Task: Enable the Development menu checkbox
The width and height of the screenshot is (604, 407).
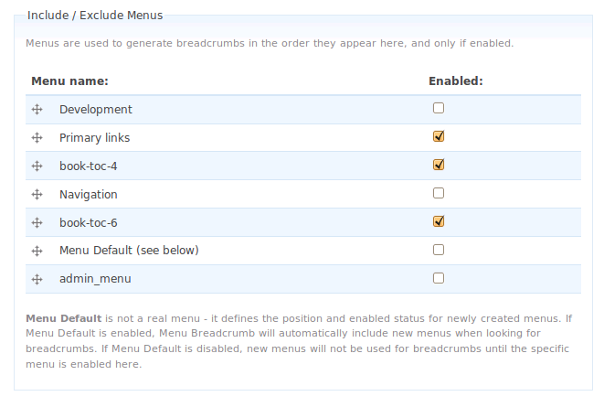Action: (439, 108)
